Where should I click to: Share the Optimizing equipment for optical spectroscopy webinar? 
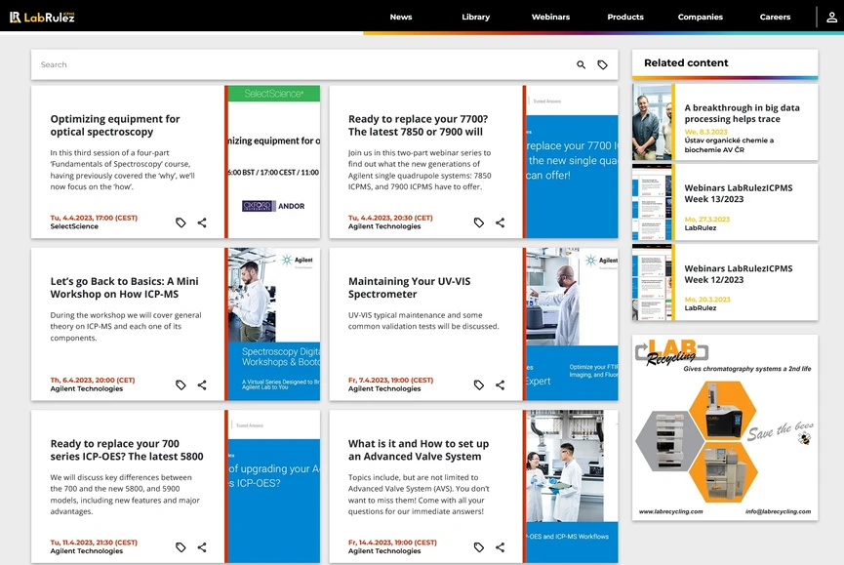pyautogui.click(x=202, y=222)
